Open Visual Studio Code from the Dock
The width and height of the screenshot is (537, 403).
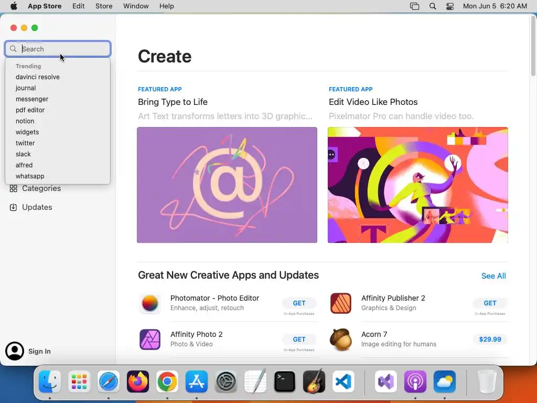(x=343, y=382)
